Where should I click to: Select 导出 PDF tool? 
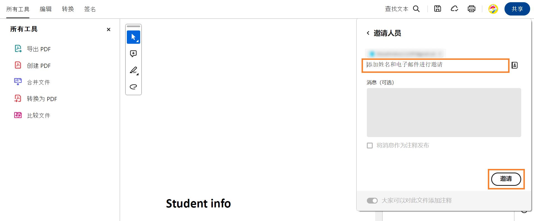click(39, 49)
